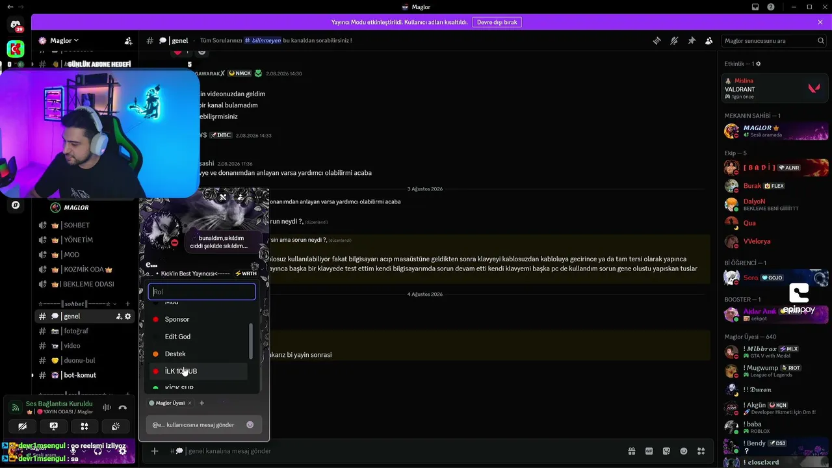This screenshot has width=832, height=468.
Task: Select the Sponsor role
Action: (198, 319)
